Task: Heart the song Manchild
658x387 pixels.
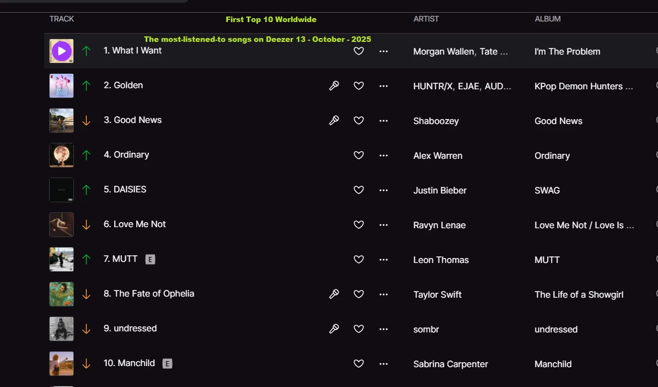Action: [359, 364]
